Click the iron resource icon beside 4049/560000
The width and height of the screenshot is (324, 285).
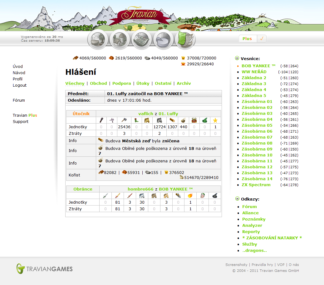click(147, 58)
